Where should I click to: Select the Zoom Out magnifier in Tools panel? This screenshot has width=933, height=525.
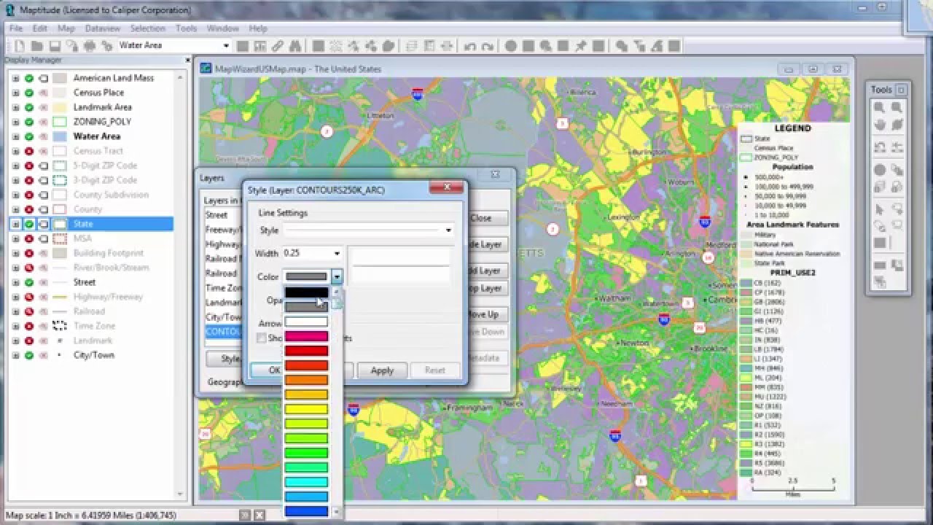coord(897,107)
